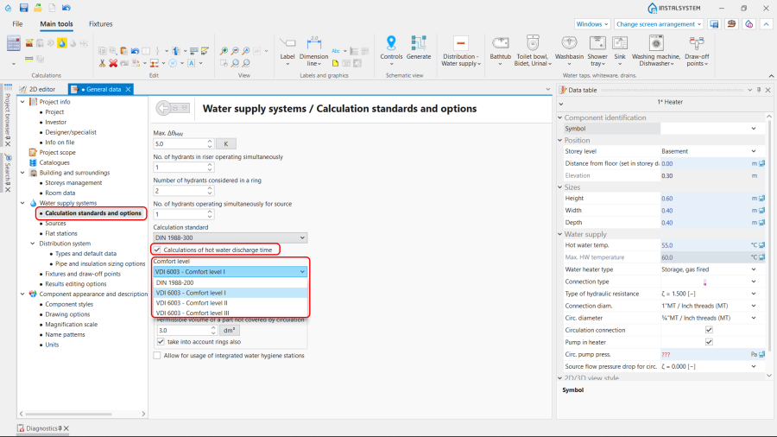Image resolution: width=777 pixels, height=437 pixels.
Task: Open the 2D editor tab
Action: [x=41, y=89]
